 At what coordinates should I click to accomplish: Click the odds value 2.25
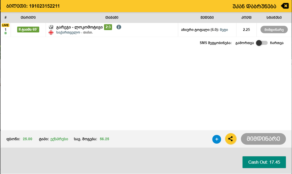(246, 30)
